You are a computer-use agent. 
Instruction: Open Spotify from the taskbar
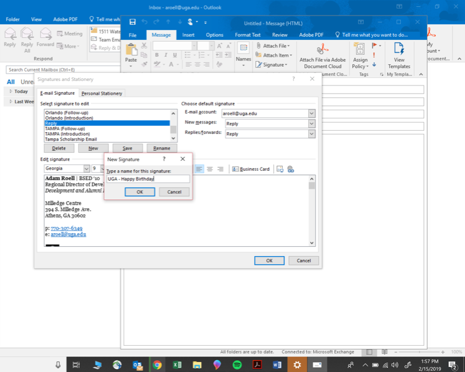click(237, 365)
